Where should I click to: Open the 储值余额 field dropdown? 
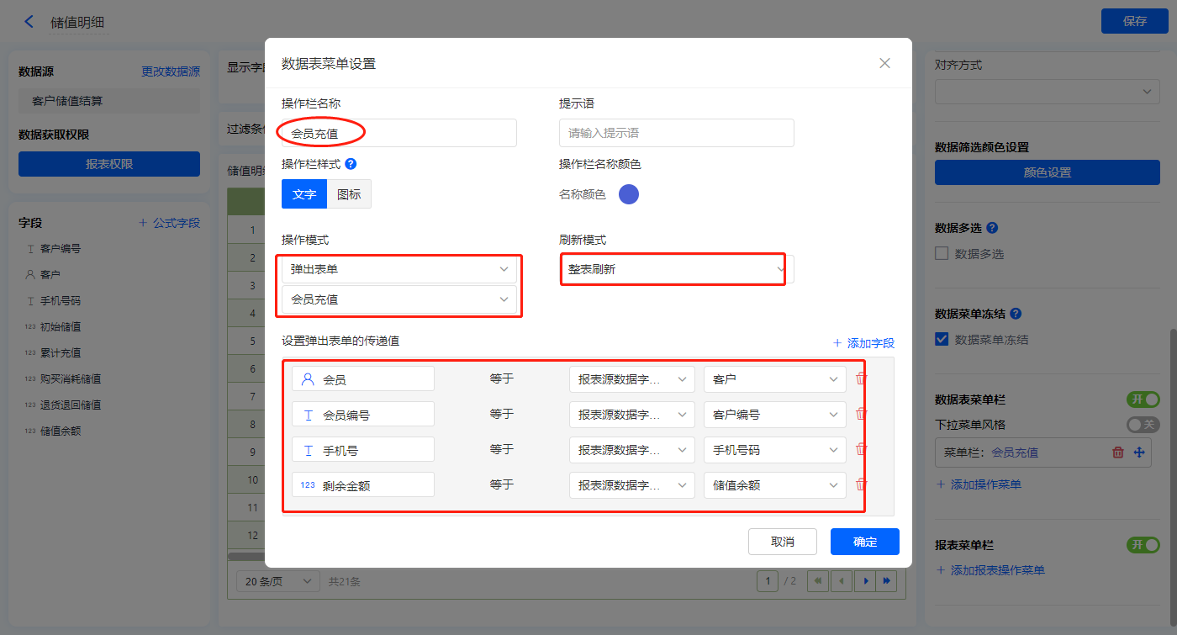point(774,485)
